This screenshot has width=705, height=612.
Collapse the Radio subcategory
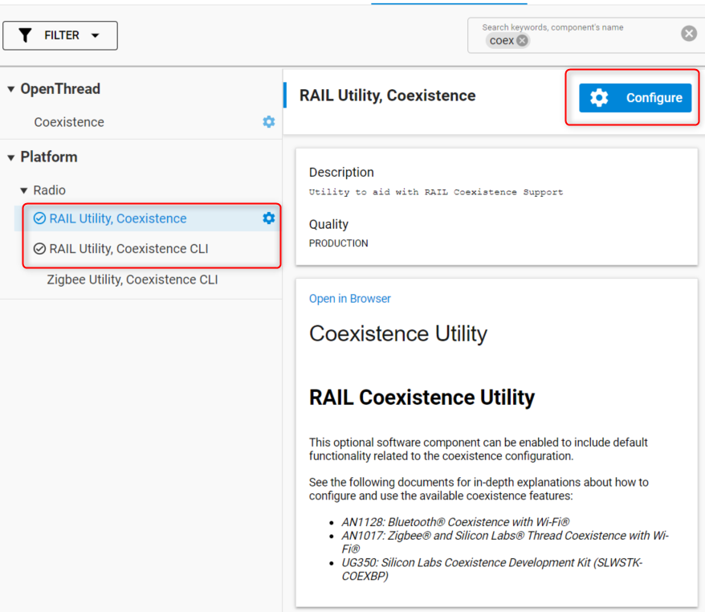(24, 191)
